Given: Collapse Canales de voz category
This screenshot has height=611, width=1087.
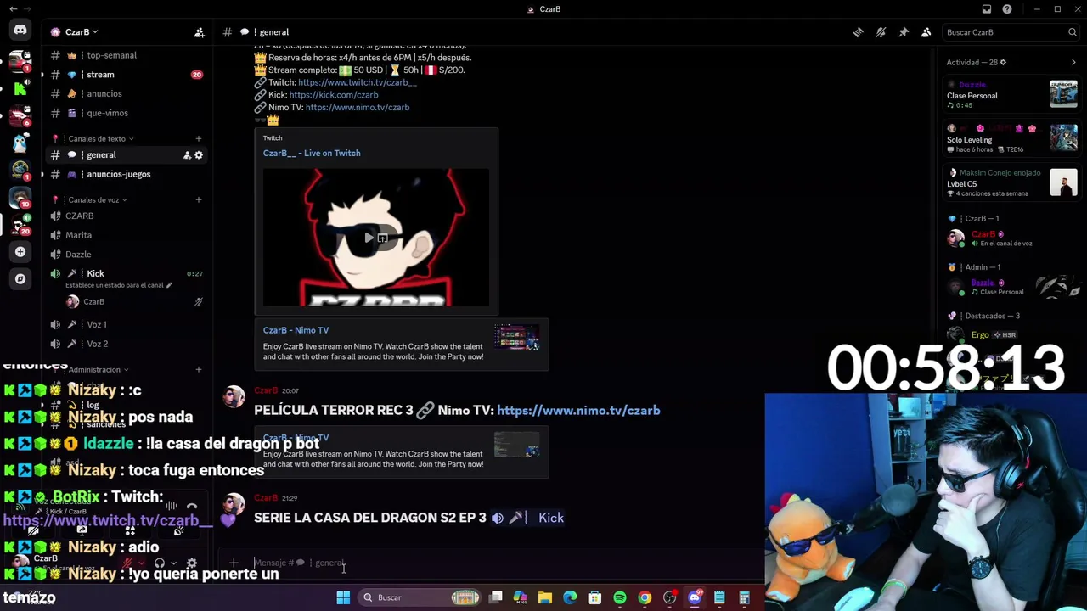Looking at the screenshot, I should click(x=97, y=200).
